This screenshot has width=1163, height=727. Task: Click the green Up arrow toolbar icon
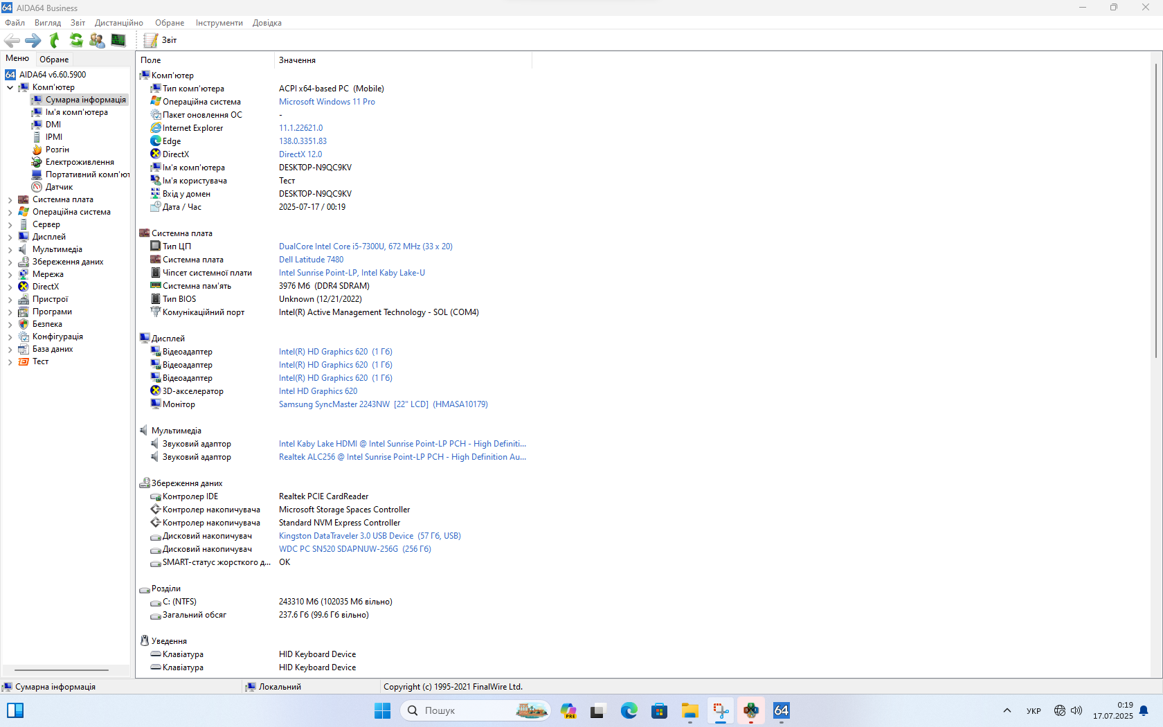[x=55, y=41]
